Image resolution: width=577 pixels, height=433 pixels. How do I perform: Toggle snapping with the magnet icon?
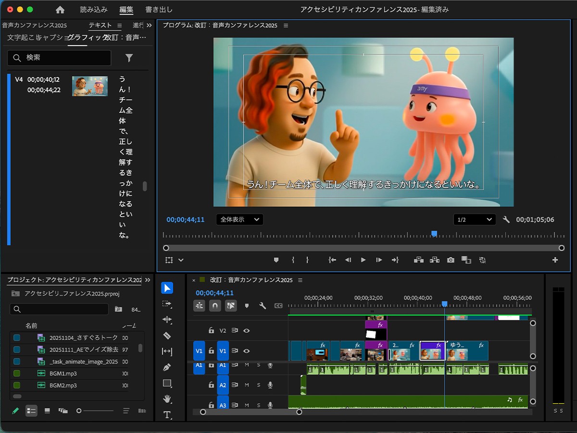(215, 306)
